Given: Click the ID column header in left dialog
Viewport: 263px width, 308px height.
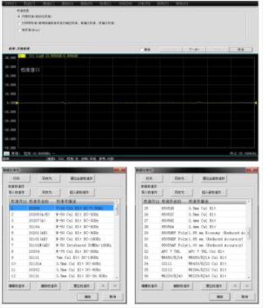Looking at the screenshot, I should point(18,202).
